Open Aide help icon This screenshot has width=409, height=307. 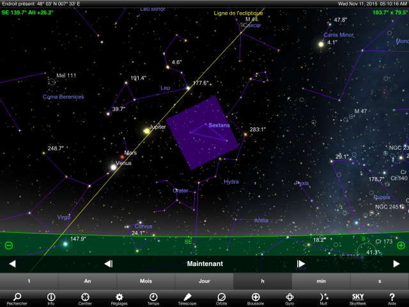tap(392, 299)
